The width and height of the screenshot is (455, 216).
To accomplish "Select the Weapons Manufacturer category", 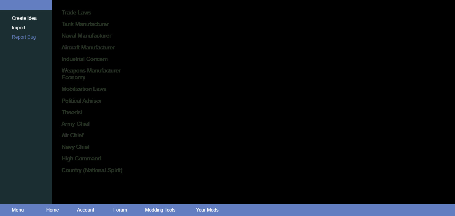I will tap(91, 71).
